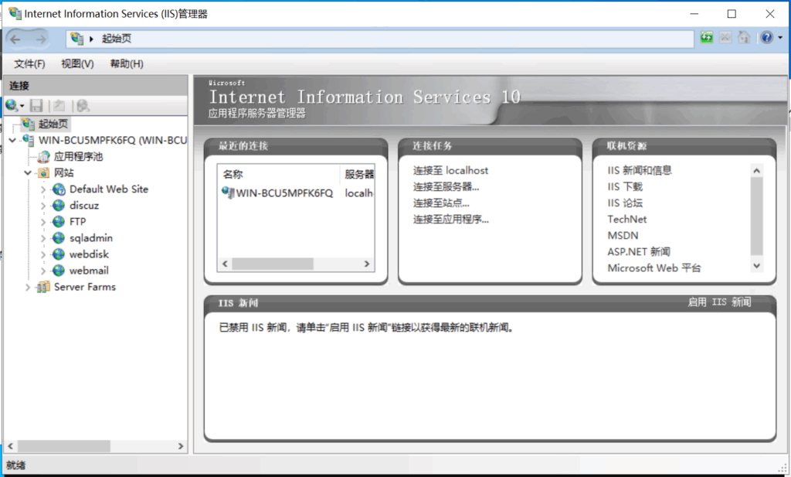791x477 pixels.
Task: Select the 起始页 icon in the tree
Action: 29,124
